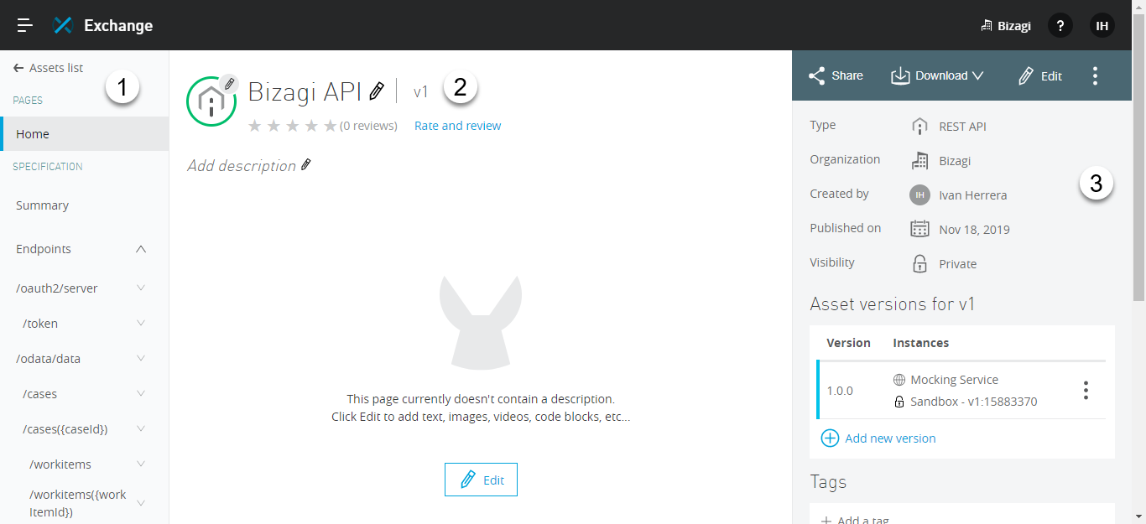The width and height of the screenshot is (1146, 524).
Task: Expand the /token endpoint
Action: pos(141,323)
